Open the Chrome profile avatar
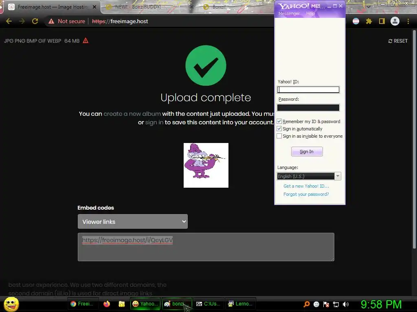The width and height of the screenshot is (417, 312). coord(395,21)
